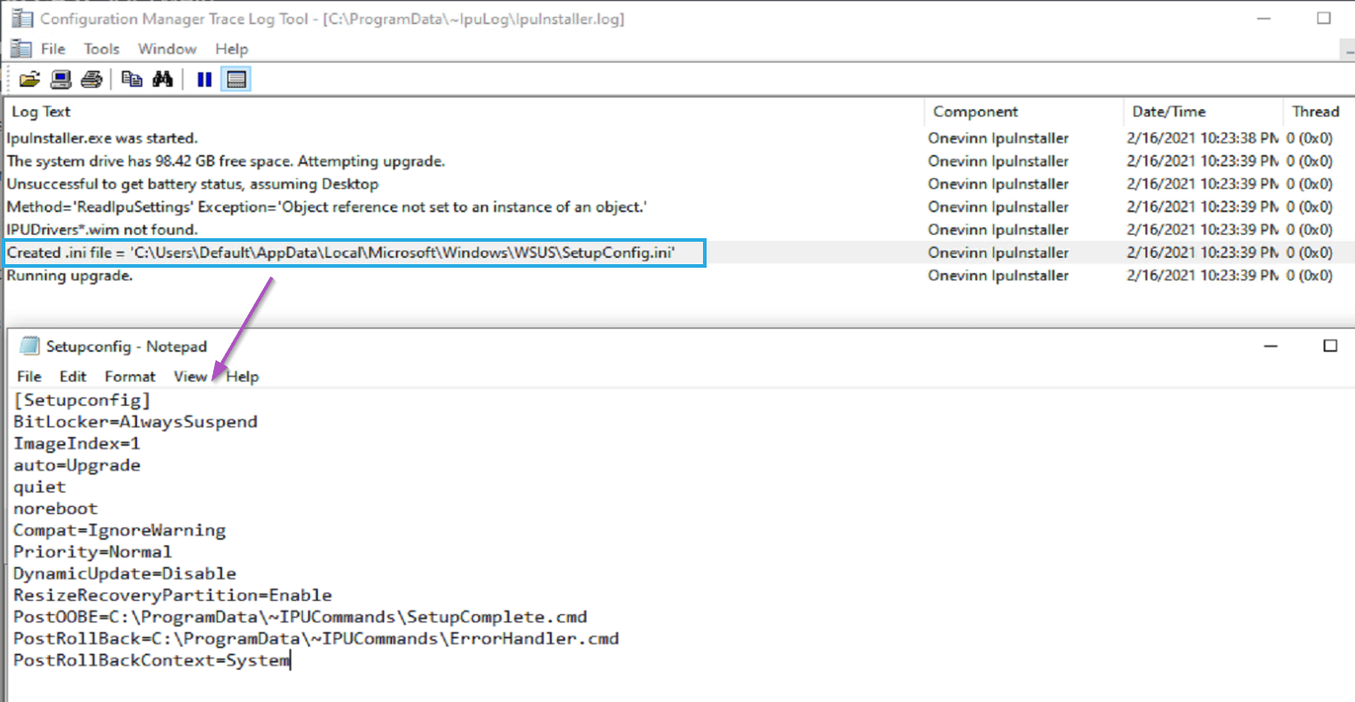Click the Date/Time column header

click(x=1168, y=112)
